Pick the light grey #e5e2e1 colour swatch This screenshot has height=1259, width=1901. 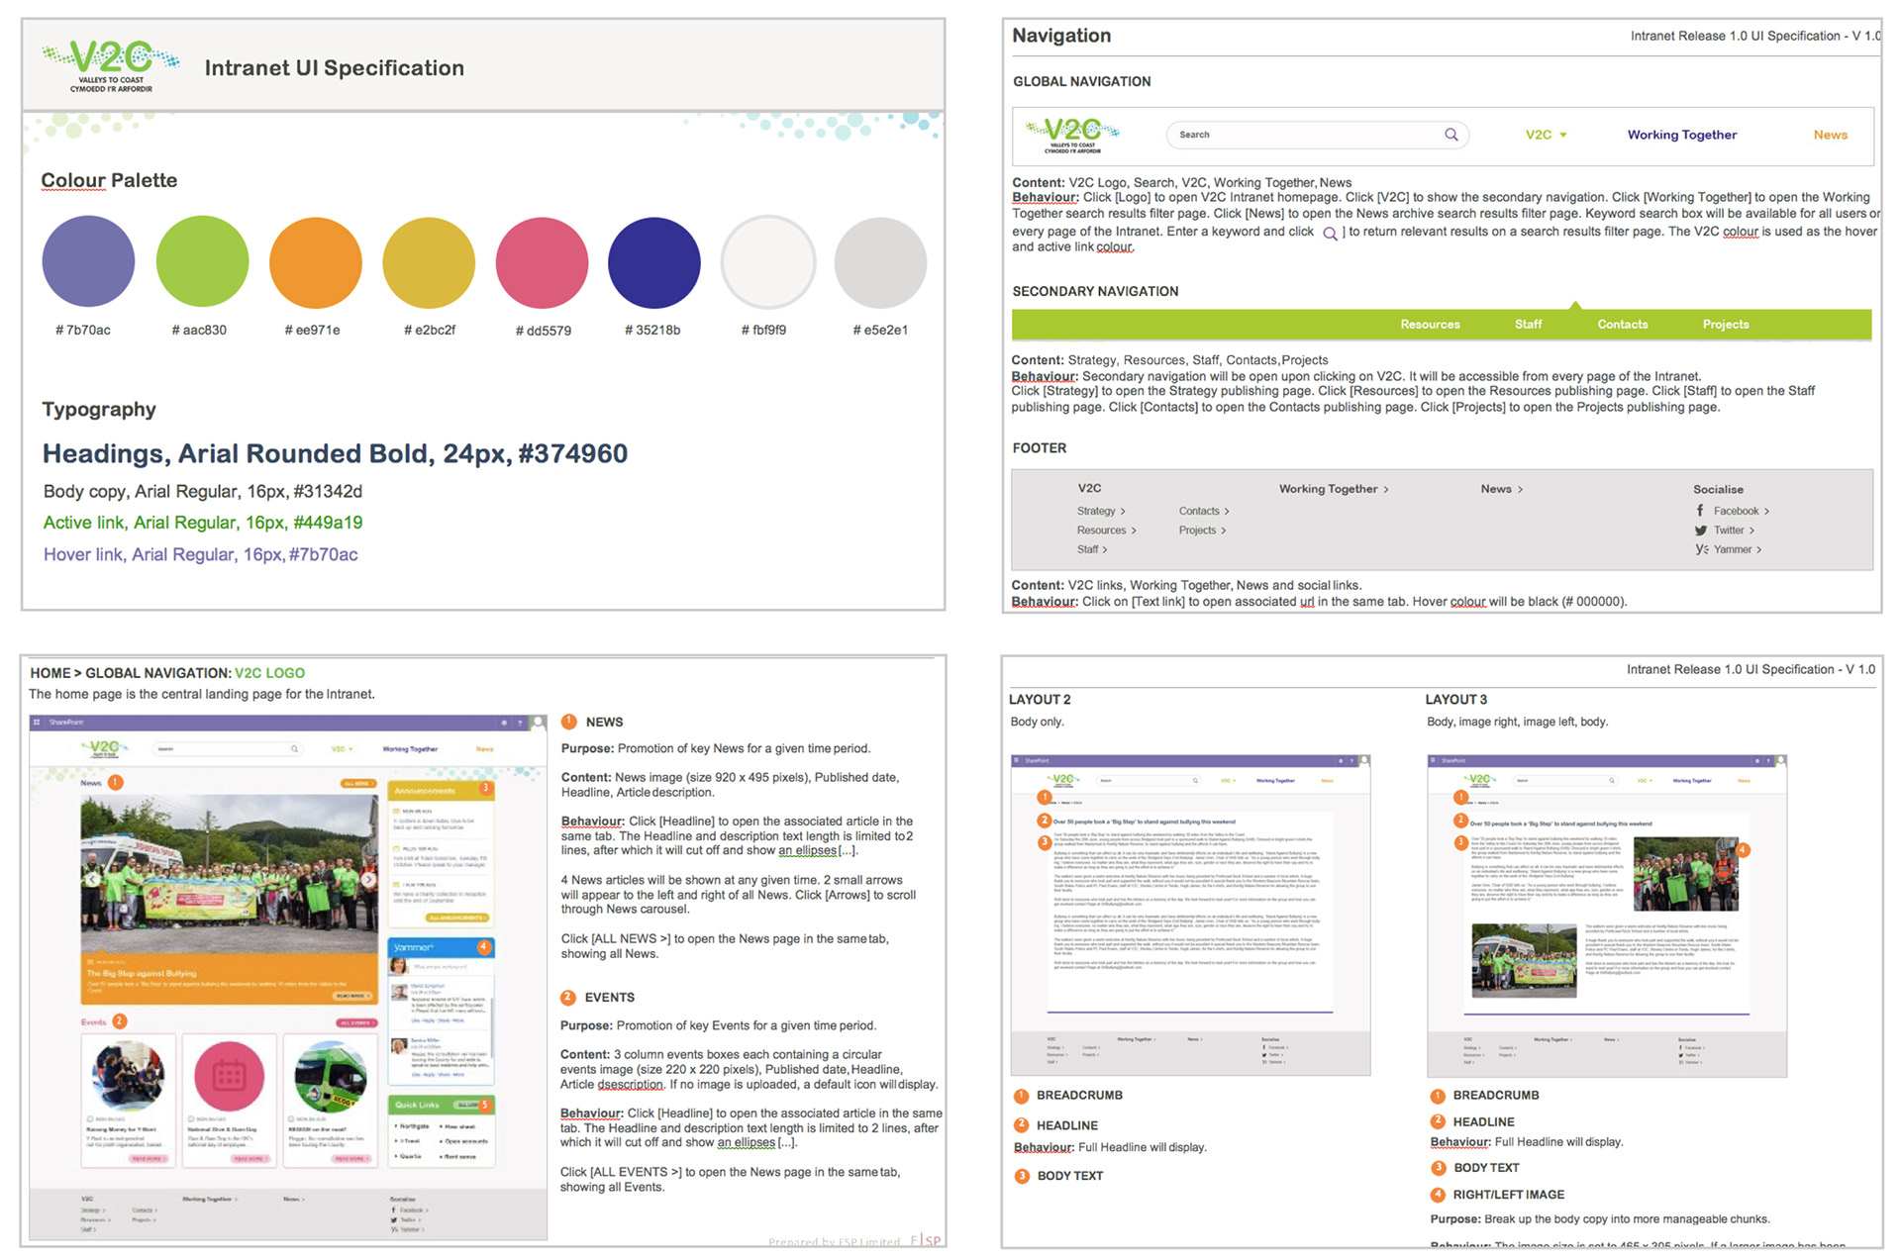click(x=880, y=262)
